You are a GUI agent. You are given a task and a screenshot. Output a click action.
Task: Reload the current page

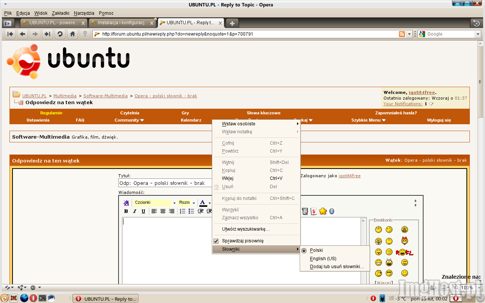coord(59,34)
